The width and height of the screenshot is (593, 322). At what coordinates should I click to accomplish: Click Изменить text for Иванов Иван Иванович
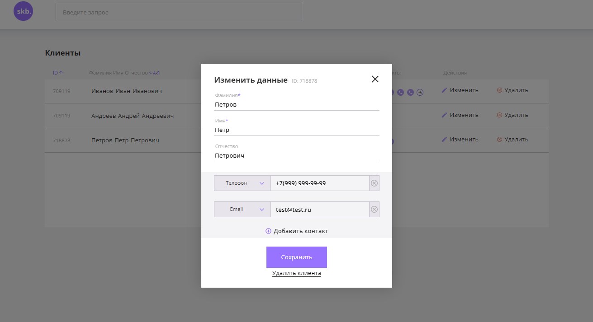point(464,90)
